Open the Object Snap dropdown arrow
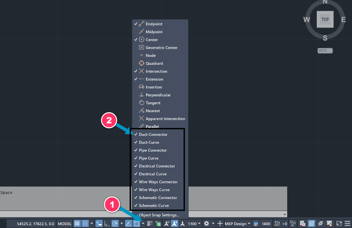Screen dimensions: 352x228 click(x=143, y=223)
